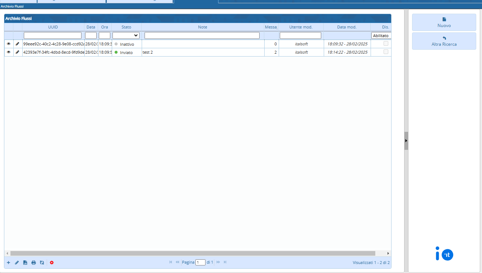This screenshot has height=273, width=482.
Task: View the Inviato row with eye icon
Action: 9,52
